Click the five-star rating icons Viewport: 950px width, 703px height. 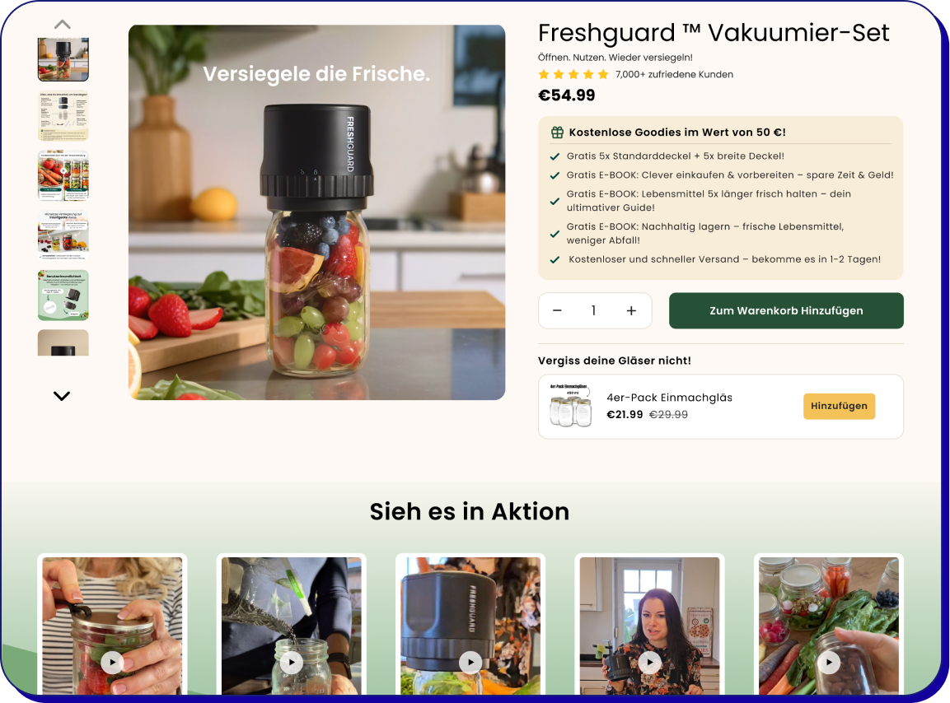coord(573,74)
